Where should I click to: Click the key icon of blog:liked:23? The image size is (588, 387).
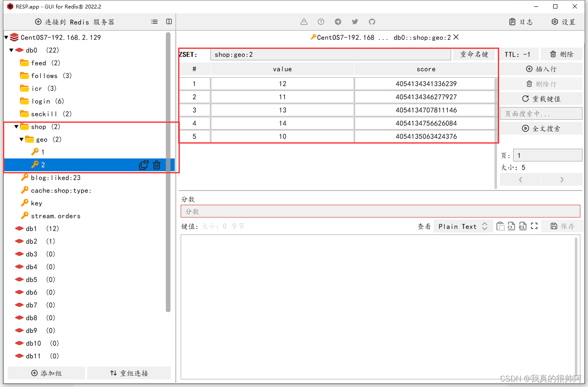coord(25,177)
